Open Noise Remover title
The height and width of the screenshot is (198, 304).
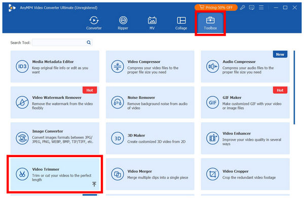coord(141,97)
